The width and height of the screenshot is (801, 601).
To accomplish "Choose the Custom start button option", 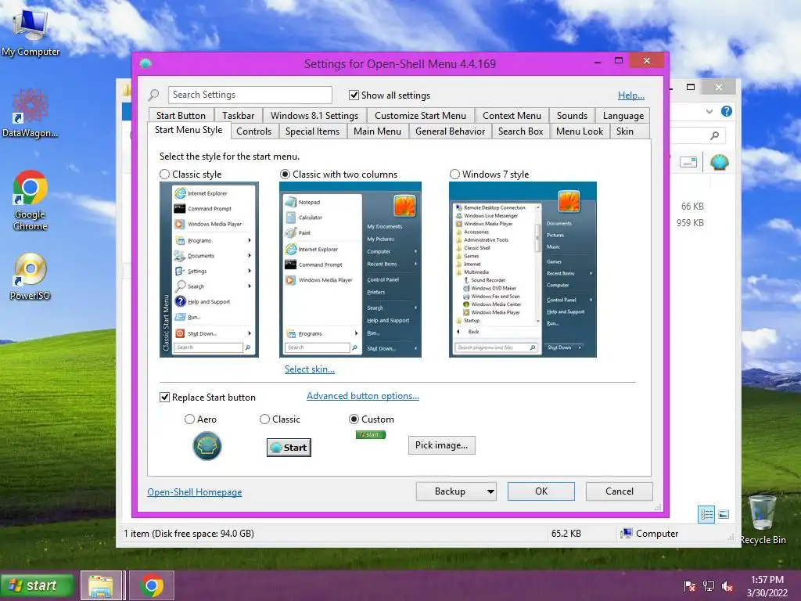I will pos(354,419).
